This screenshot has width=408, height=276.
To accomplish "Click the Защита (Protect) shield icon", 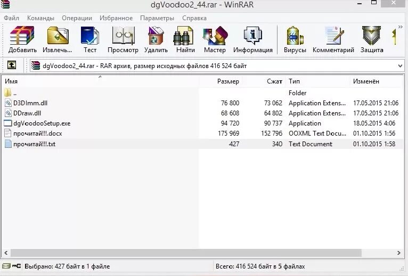I will pyautogui.click(x=372, y=39).
